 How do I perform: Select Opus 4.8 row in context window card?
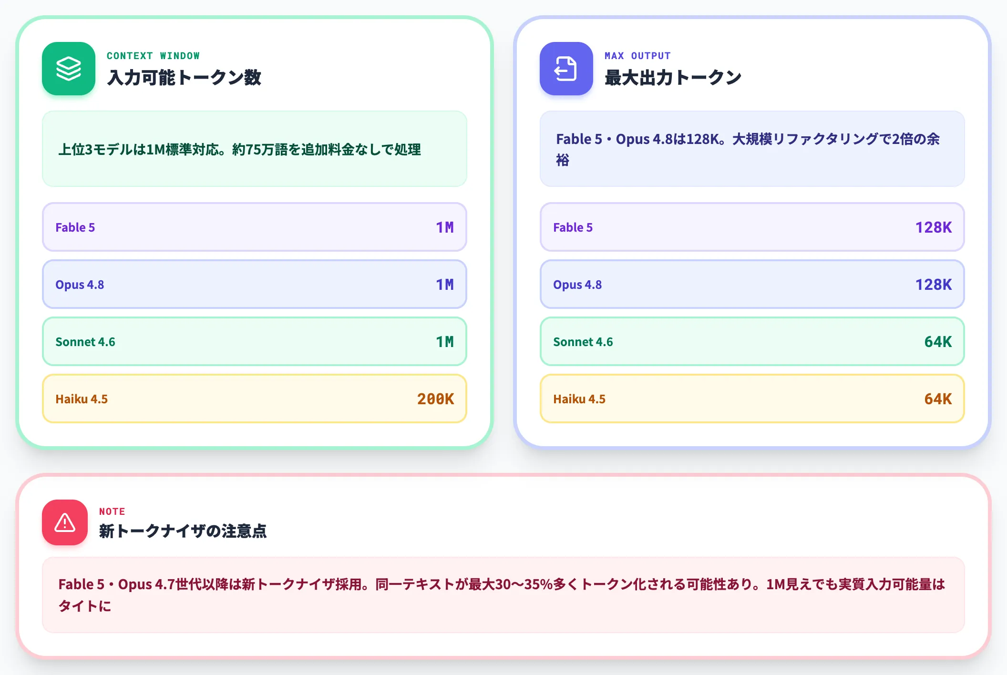pos(255,284)
